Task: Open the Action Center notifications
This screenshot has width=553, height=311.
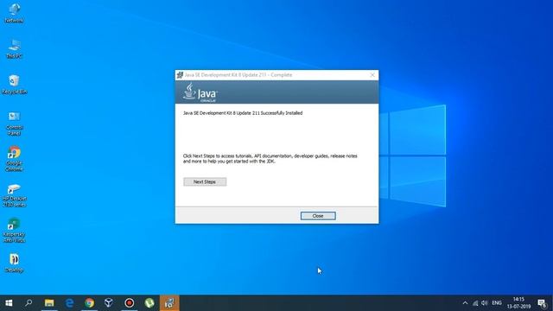Action: pyautogui.click(x=542, y=303)
